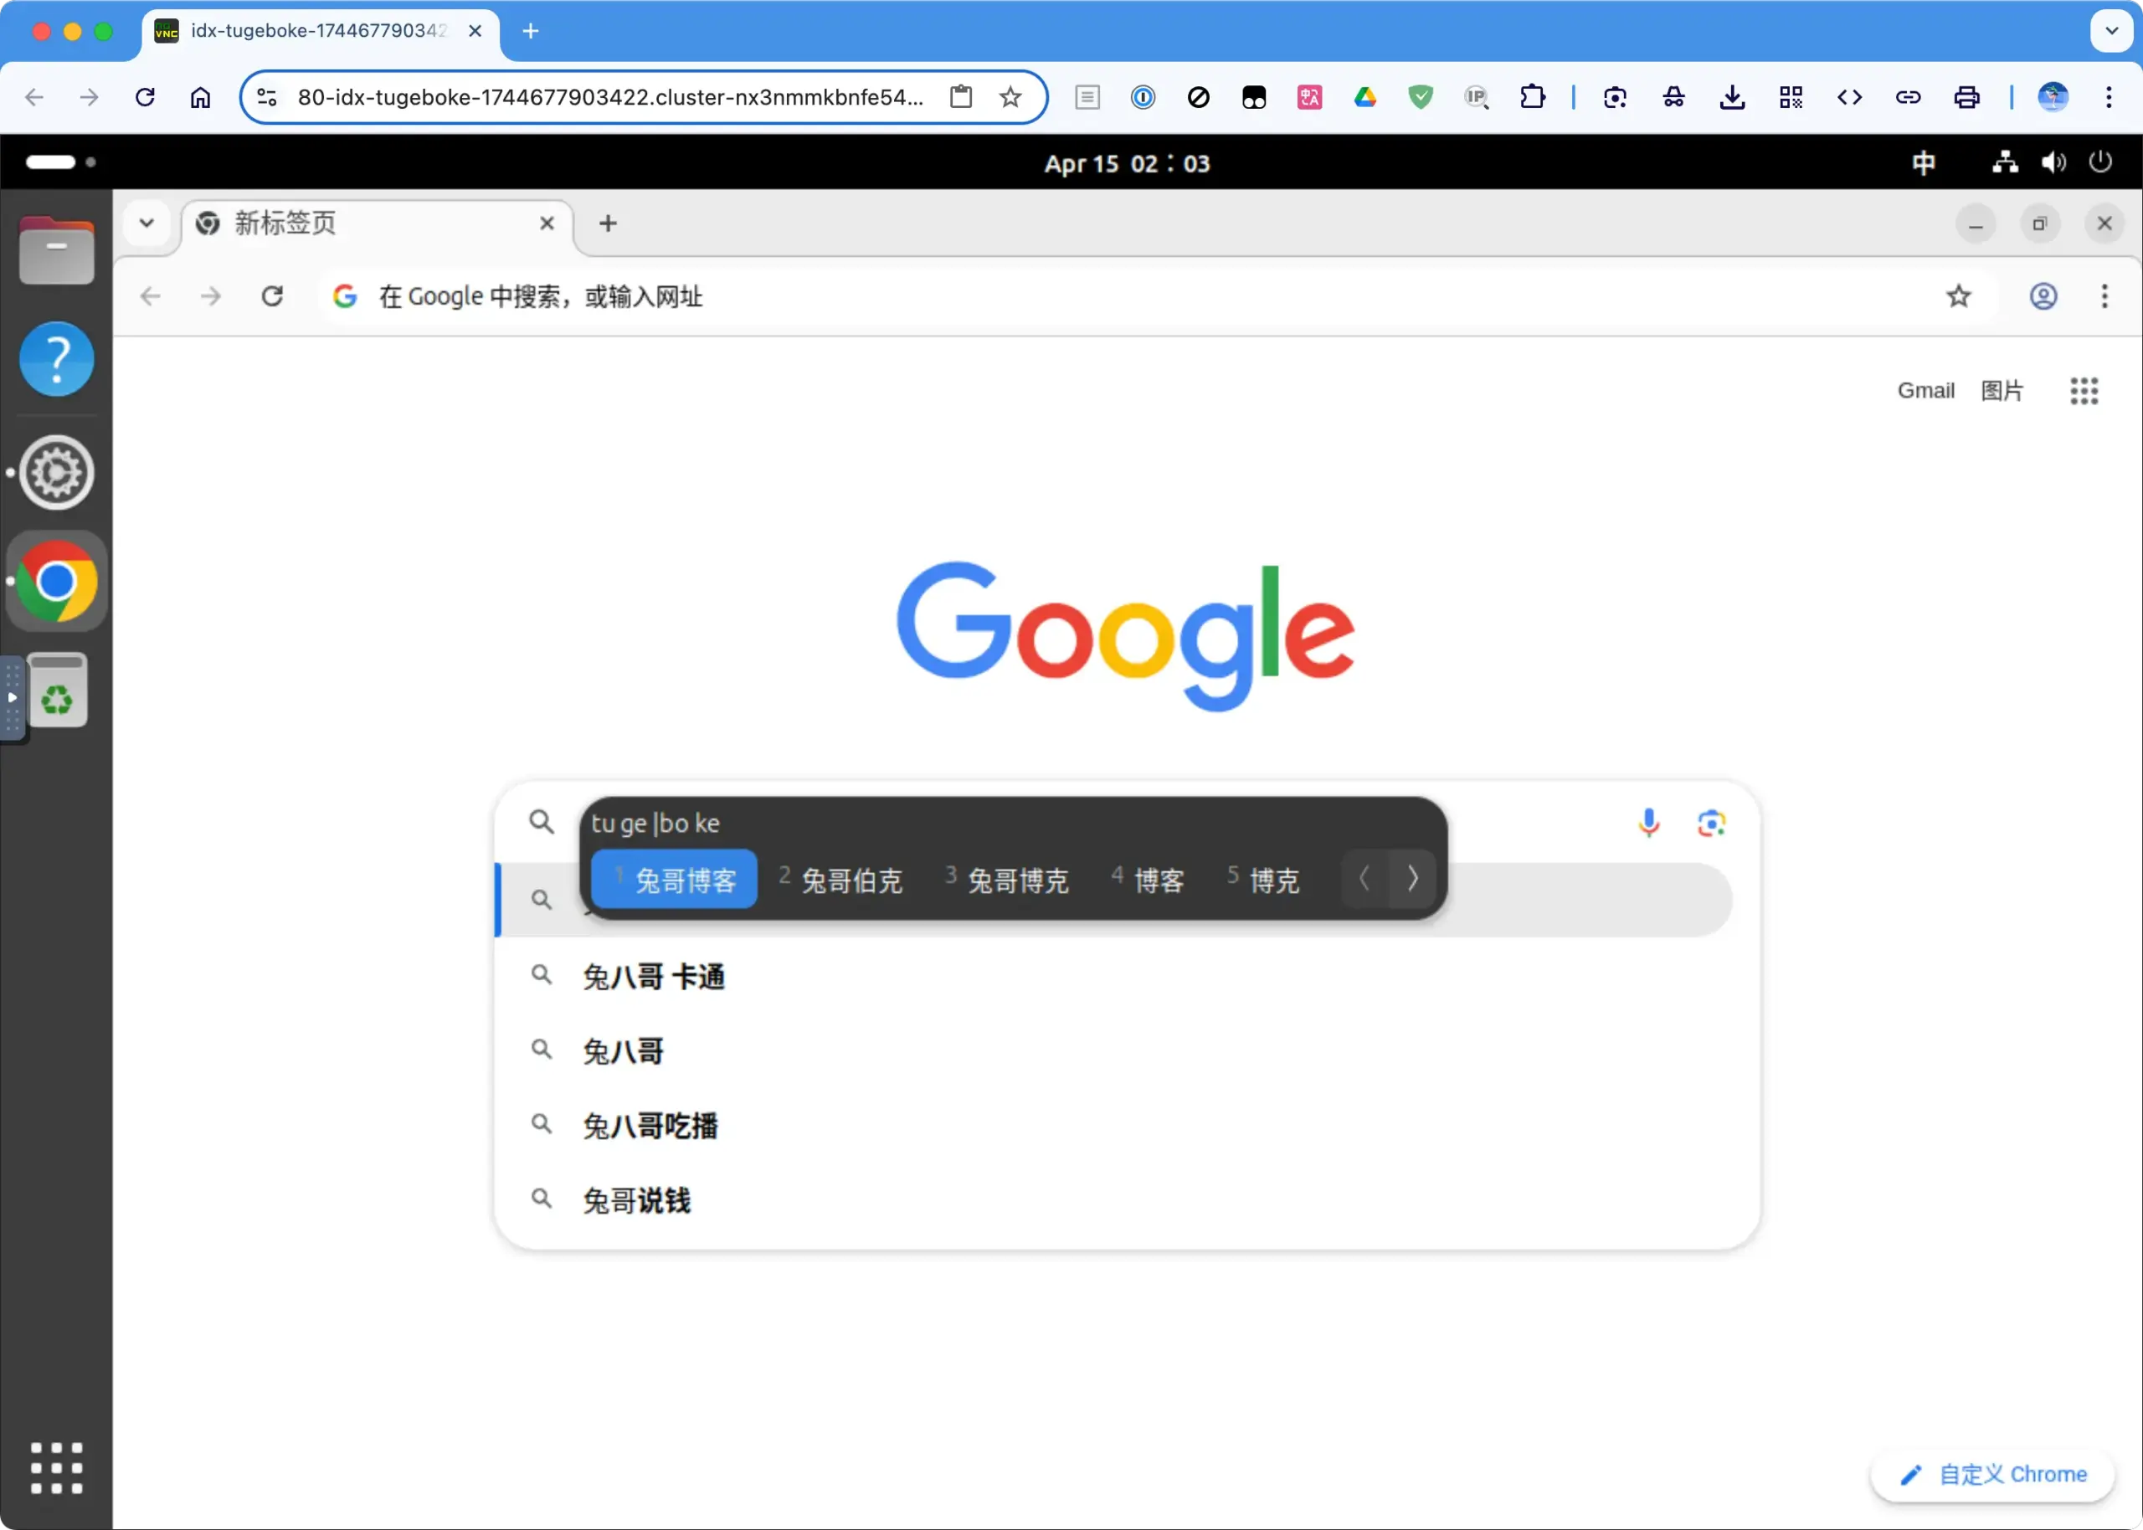
Task: Click the printer toolbar icon
Action: click(x=1966, y=97)
